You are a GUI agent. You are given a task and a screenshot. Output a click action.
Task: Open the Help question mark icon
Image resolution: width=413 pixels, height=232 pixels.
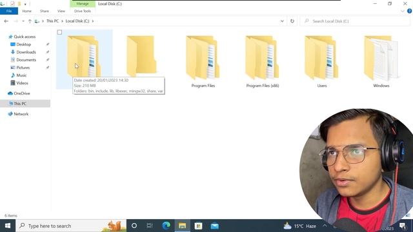click(x=409, y=11)
